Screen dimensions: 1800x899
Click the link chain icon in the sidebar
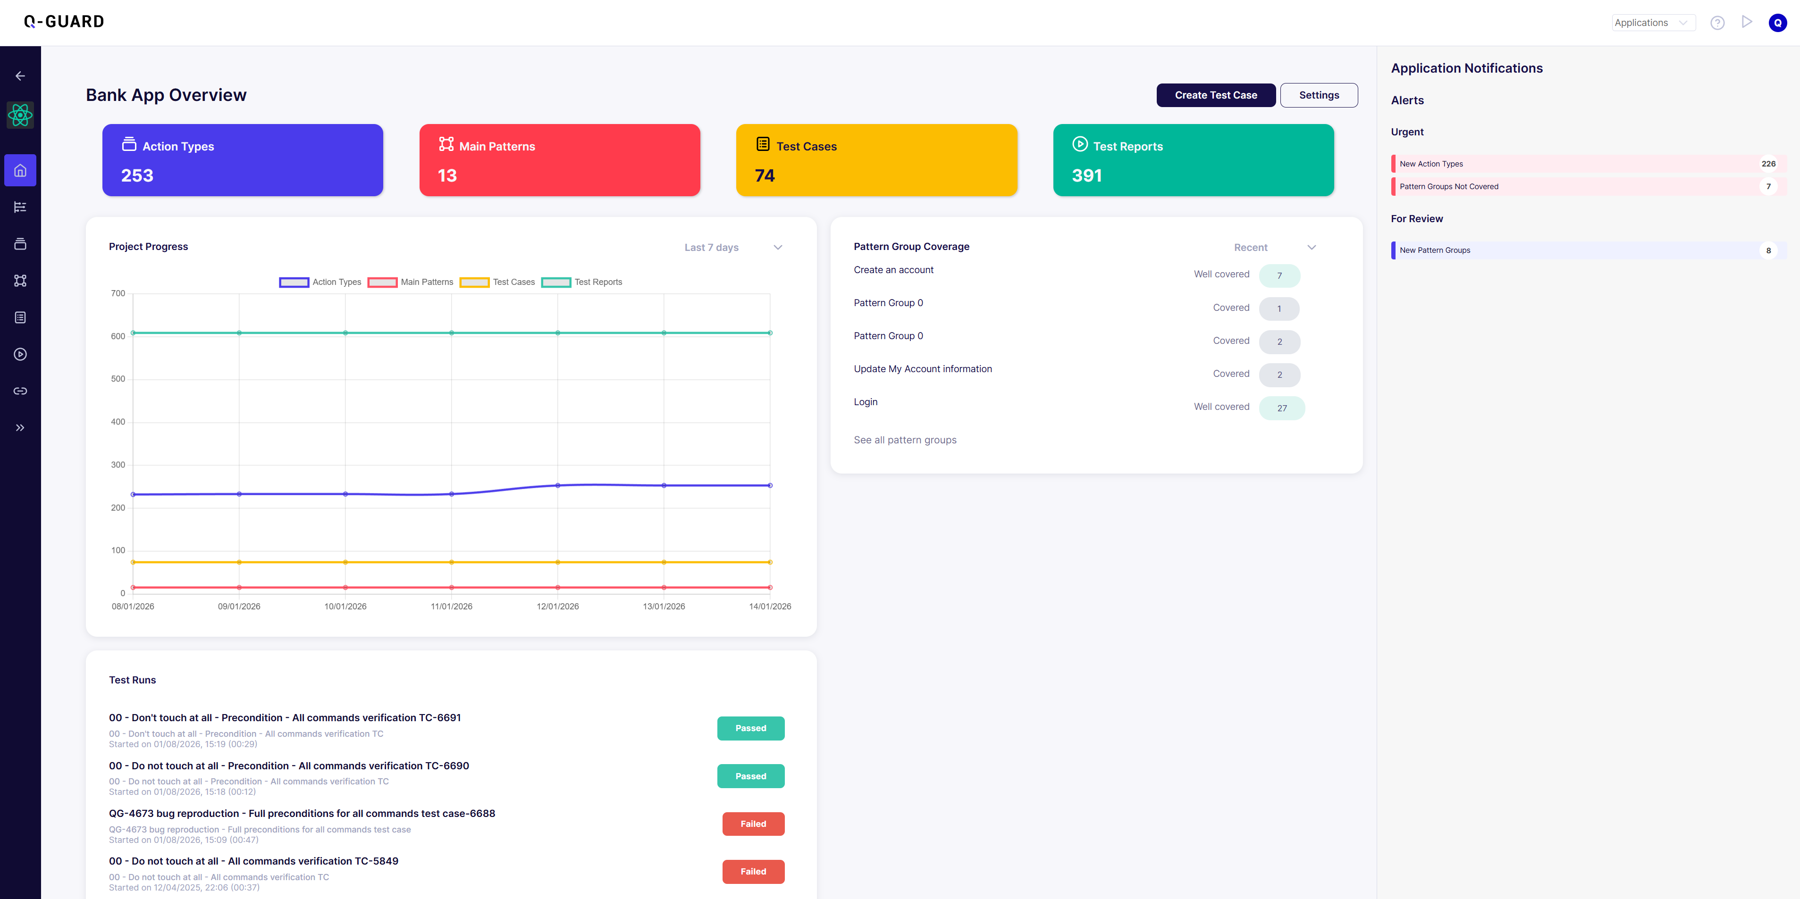(19, 391)
